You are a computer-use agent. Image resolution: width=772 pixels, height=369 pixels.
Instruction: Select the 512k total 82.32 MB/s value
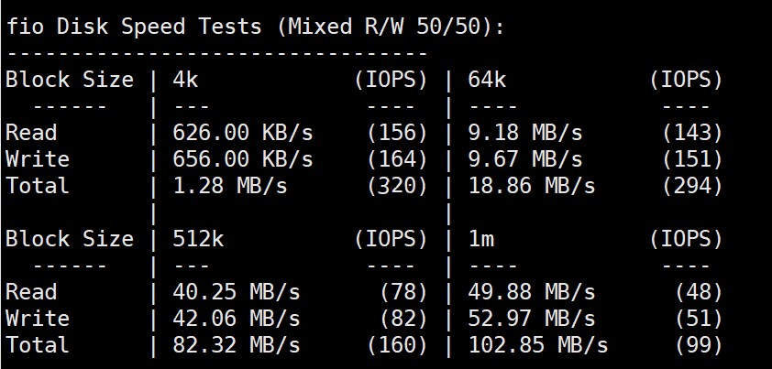[x=237, y=345]
